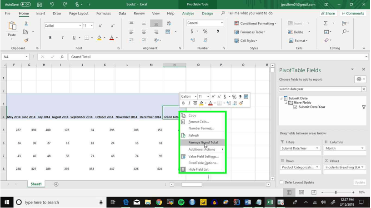Click the Save icon in title bar
371x208 pixels.
coord(40,5)
